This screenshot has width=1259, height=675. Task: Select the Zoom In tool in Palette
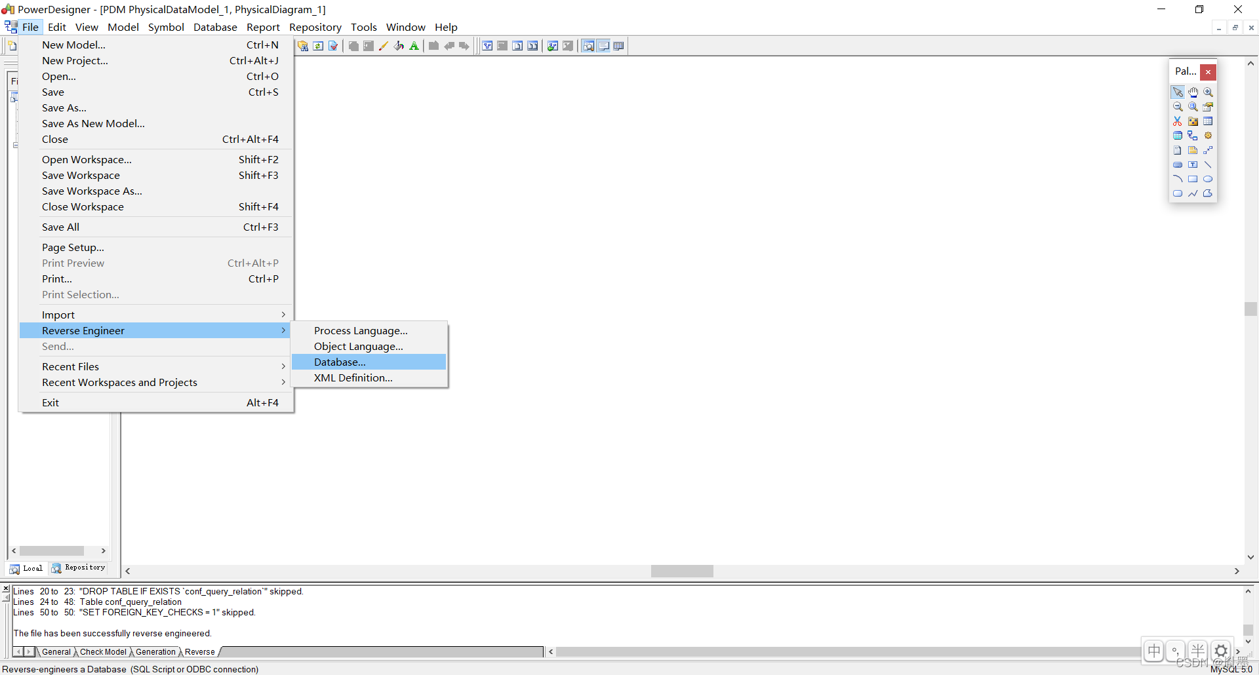[1208, 92]
